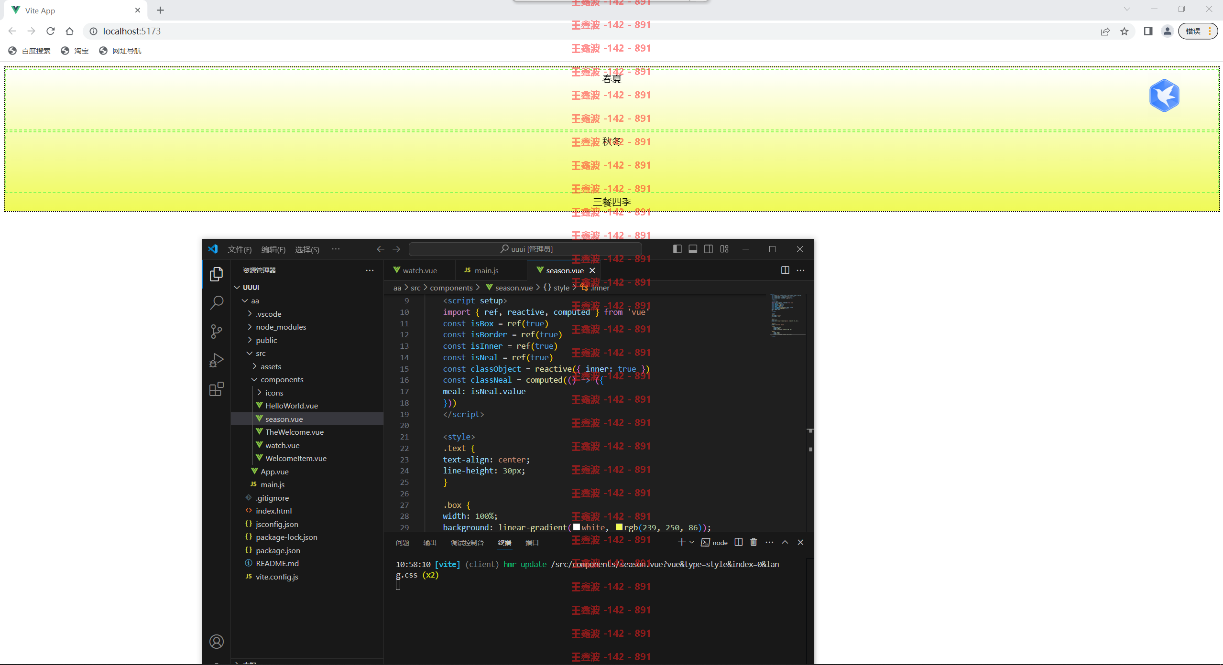Open the VS Code Explorer view icon
The height and width of the screenshot is (665, 1223).
(216, 274)
